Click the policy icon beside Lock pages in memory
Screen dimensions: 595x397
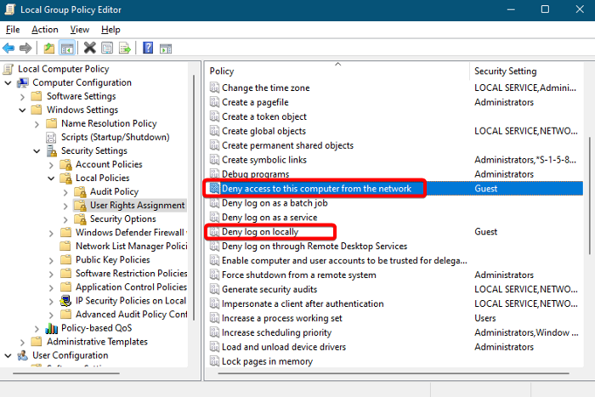coord(214,361)
